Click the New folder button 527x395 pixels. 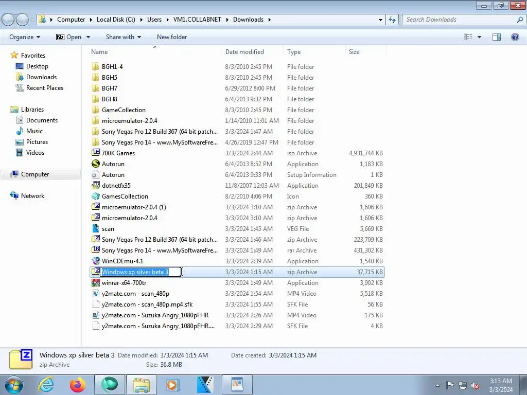click(x=172, y=37)
